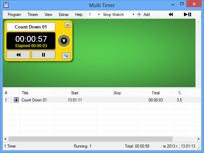The width and height of the screenshot is (204, 153).
Task: Click the yellow down-arrow countdown mode button
Action: (64, 41)
